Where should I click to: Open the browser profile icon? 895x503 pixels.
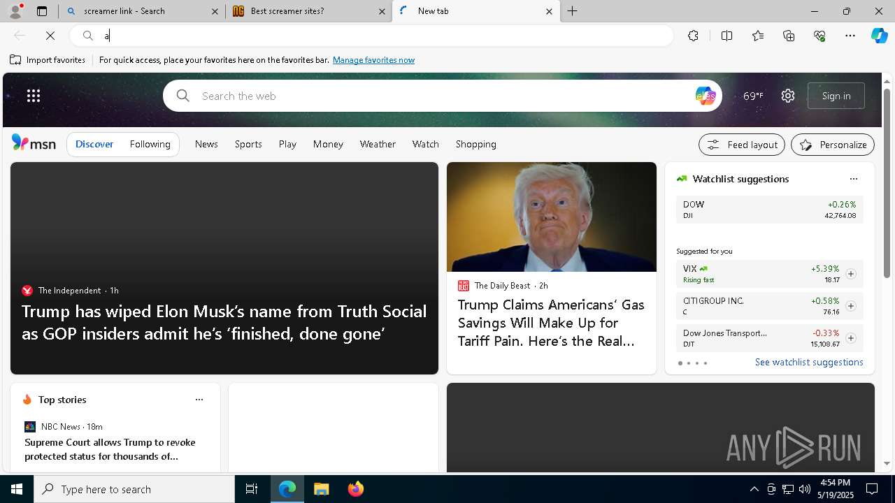15,11
